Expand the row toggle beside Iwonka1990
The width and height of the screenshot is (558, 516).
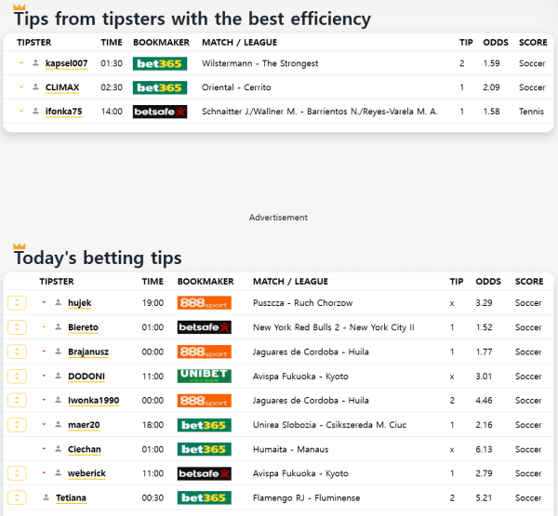[17, 400]
